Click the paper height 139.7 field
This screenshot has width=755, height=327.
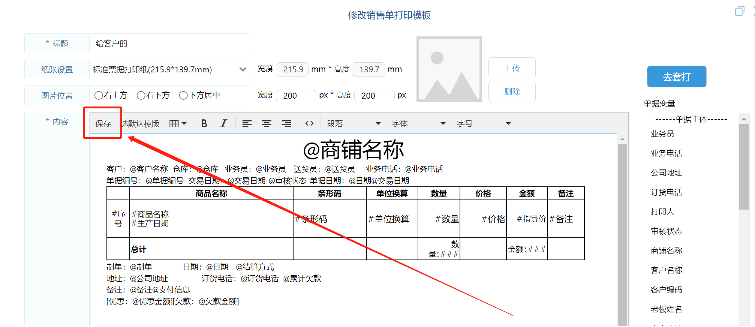(x=369, y=69)
